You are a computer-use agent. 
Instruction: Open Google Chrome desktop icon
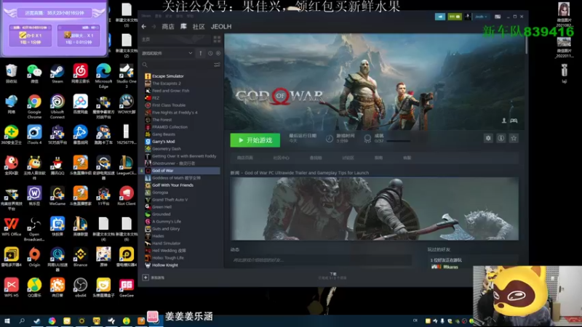point(34,106)
